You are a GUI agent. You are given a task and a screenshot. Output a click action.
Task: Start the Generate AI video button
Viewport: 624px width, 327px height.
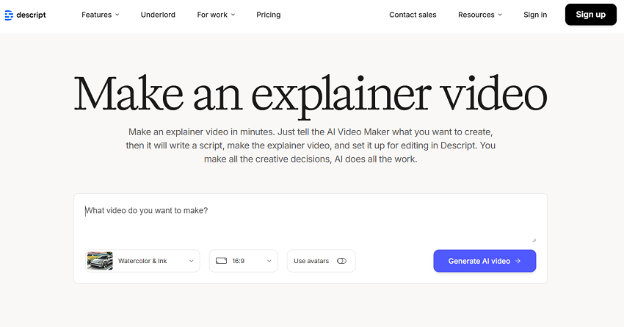coord(485,261)
